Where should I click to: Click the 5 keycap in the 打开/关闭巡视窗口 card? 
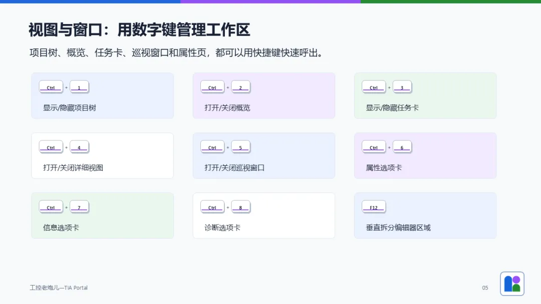(x=240, y=147)
